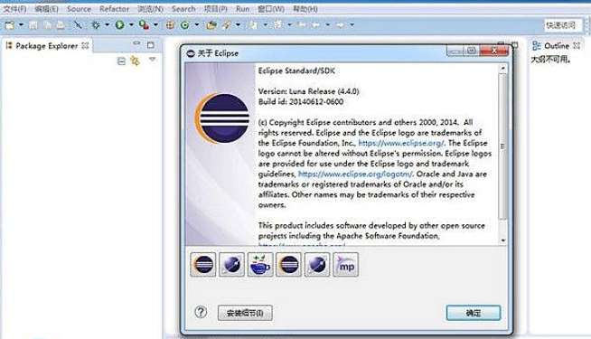Screen dimensions: 591x339
Task: Open the Package Explorer view menu triangle
Action: 153,60
